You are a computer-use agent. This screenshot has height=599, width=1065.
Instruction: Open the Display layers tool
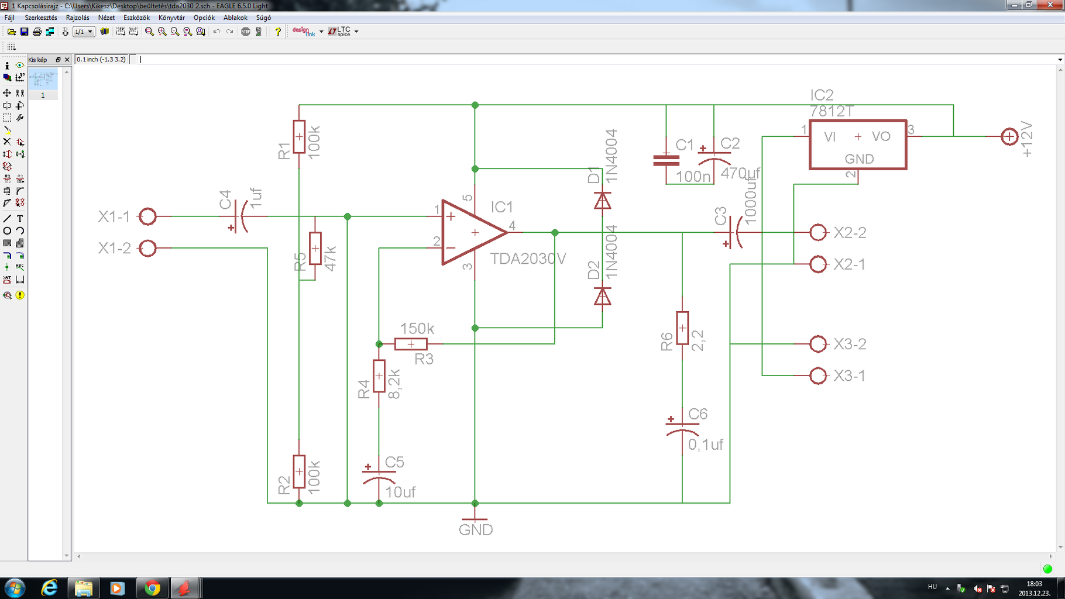click(7, 77)
